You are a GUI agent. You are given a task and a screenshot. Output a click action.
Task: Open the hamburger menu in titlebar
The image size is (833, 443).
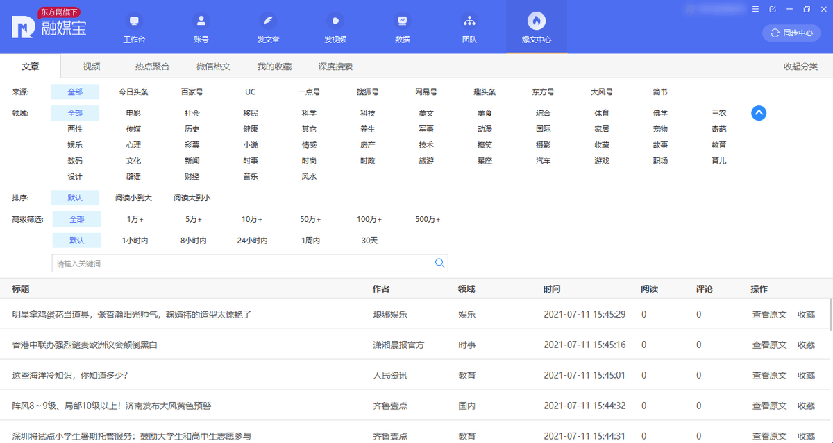click(x=755, y=10)
